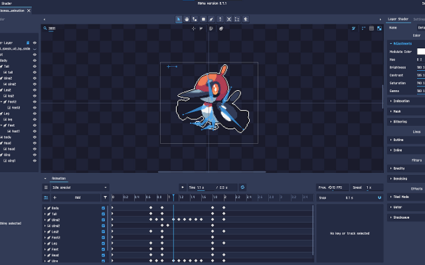Uncheck the Tail track checkbox

(x=104, y=214)
